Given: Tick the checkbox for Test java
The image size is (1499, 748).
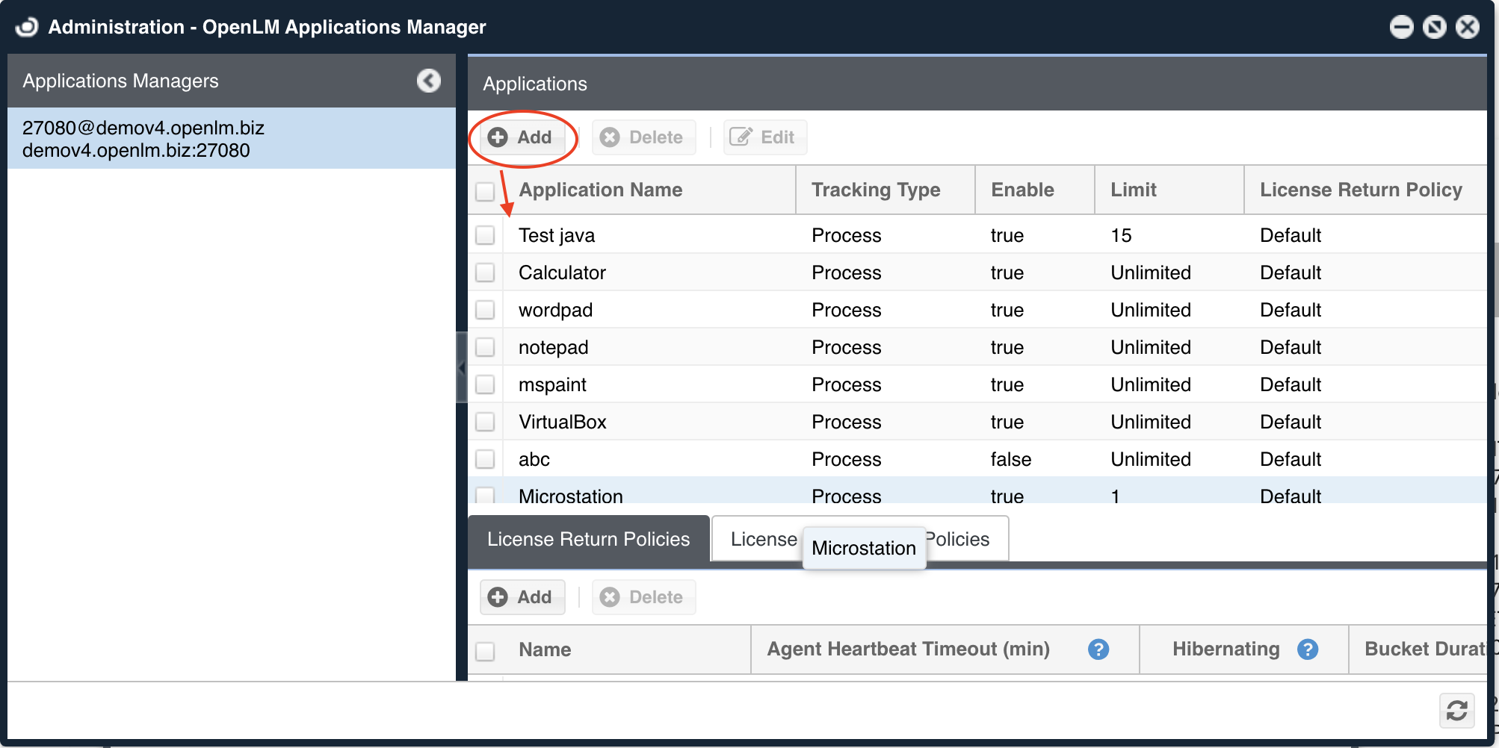Looking at the screenshot, I should point(486,235).
